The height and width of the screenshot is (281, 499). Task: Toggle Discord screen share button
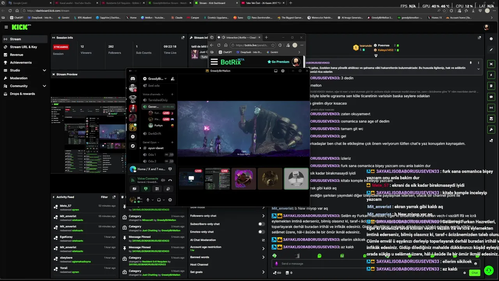(146, 189)
